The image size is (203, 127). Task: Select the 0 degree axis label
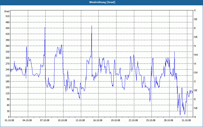coord(9,117)
